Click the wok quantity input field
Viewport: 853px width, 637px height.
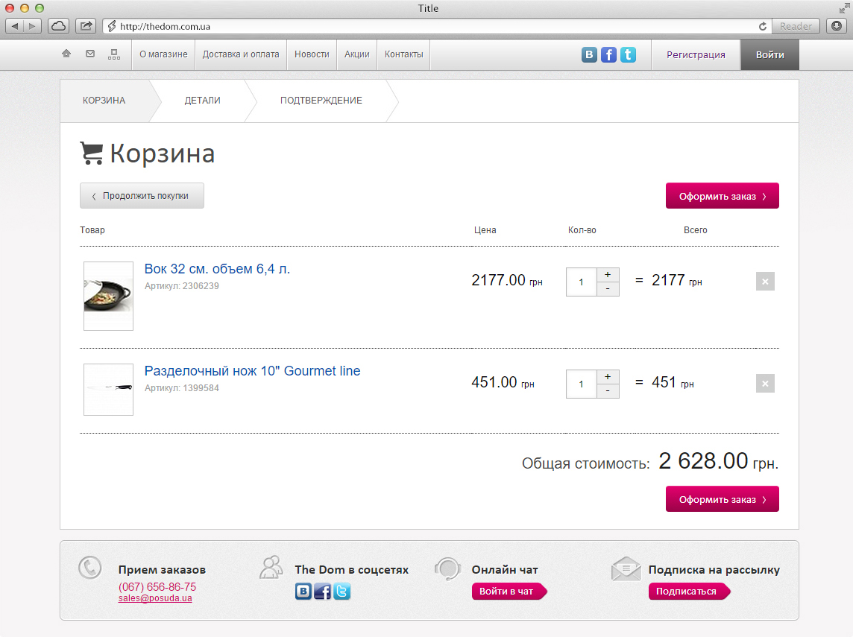coord(582,282)
